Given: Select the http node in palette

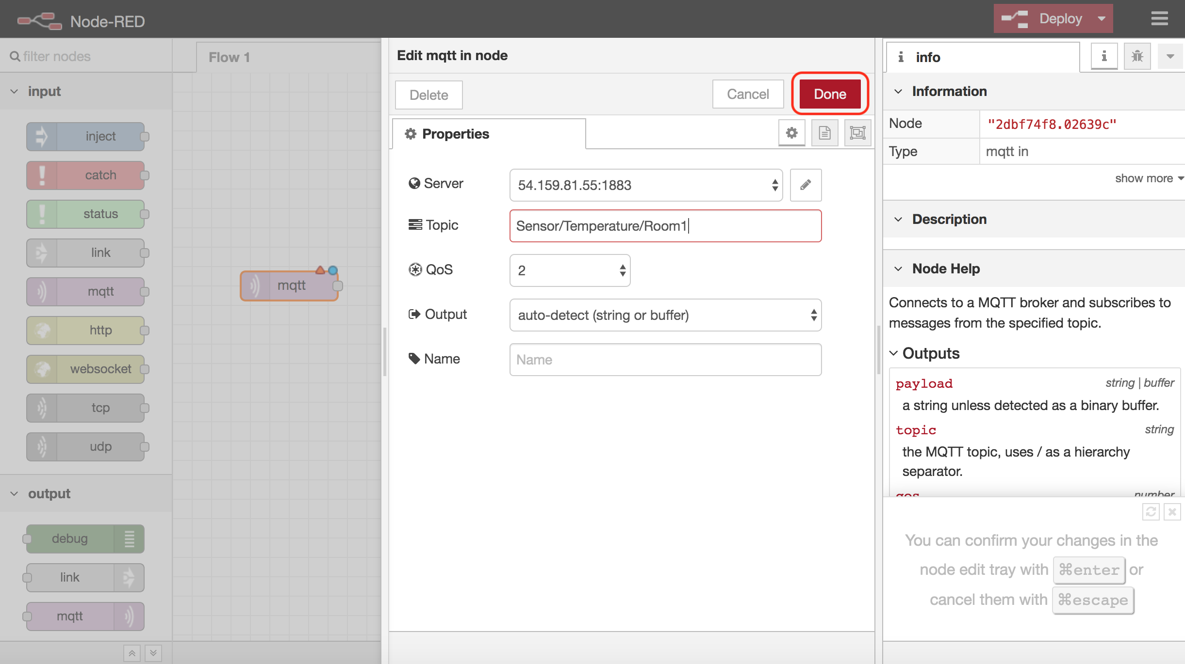Looking at the screenshot, I should (85, 330).
